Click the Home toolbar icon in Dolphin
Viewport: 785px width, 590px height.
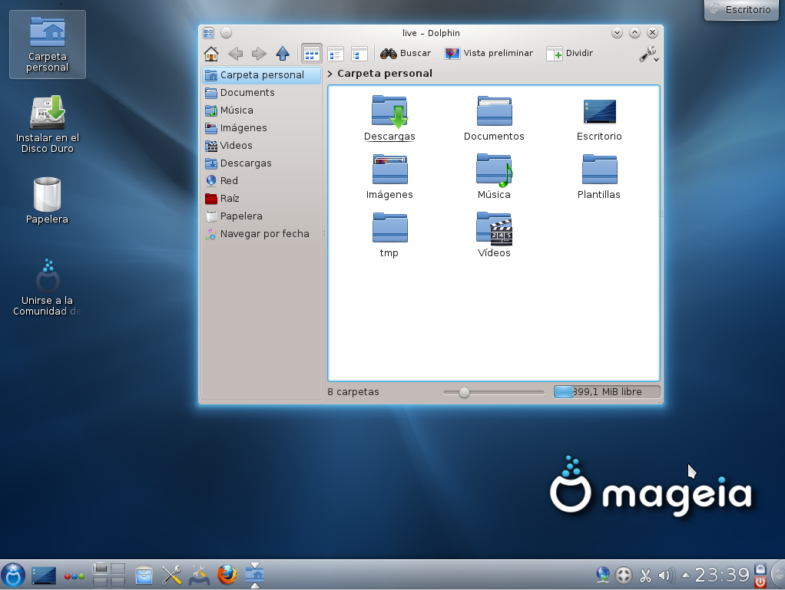point(211,54)
